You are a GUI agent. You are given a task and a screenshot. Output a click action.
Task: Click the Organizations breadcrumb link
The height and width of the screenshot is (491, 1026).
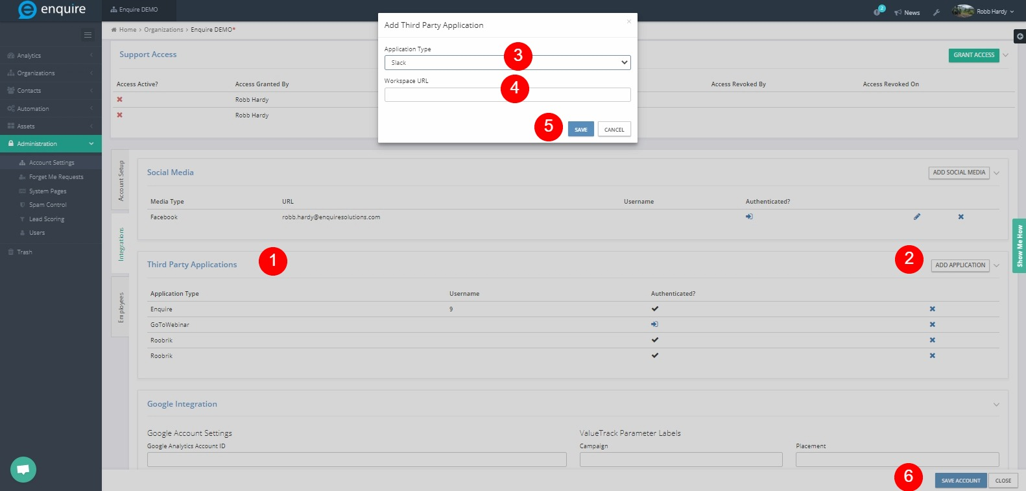tap(163, 30)
